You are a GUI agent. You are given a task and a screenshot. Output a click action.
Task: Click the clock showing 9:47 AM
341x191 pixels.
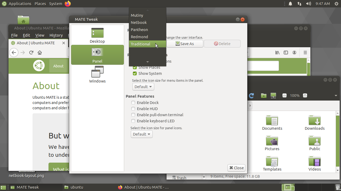pos(323,4)
